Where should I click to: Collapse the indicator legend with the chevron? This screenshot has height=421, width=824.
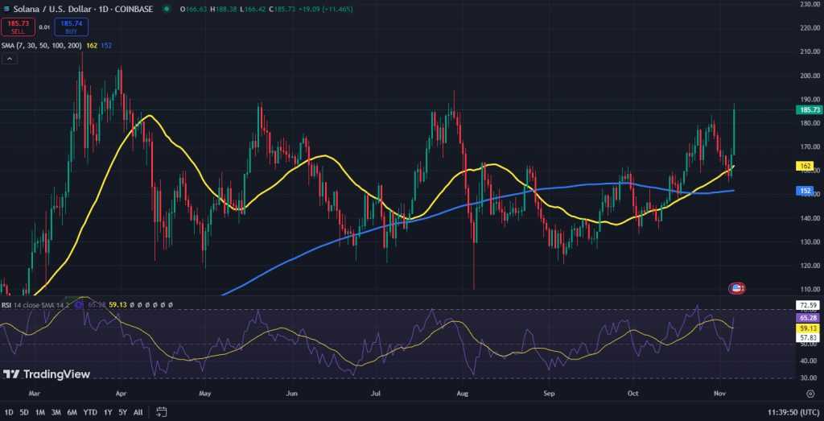point(10,59)
